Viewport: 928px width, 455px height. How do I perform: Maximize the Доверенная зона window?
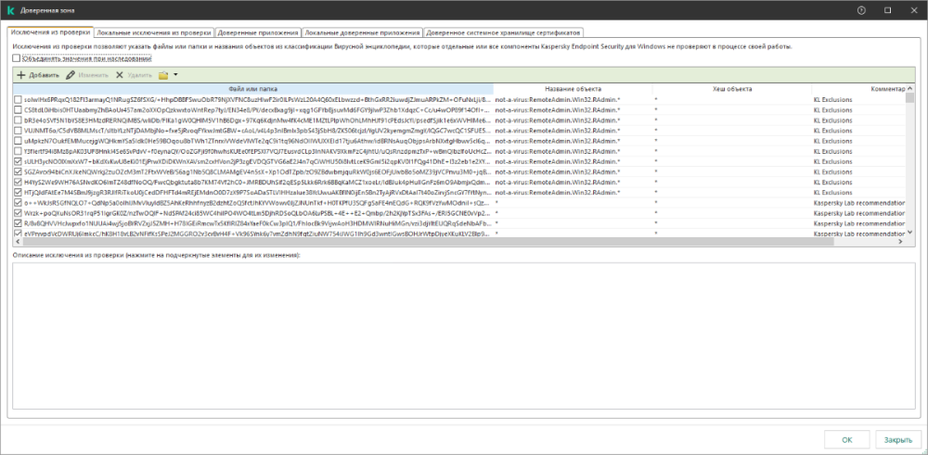coord(887,10)
